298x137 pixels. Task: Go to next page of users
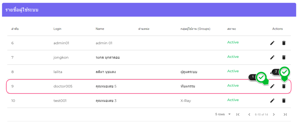click(x=274, y=114)
